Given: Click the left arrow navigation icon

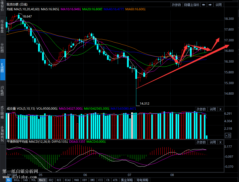Looking at the screenshot, I should pyautogui.click(x=204, y=5).
